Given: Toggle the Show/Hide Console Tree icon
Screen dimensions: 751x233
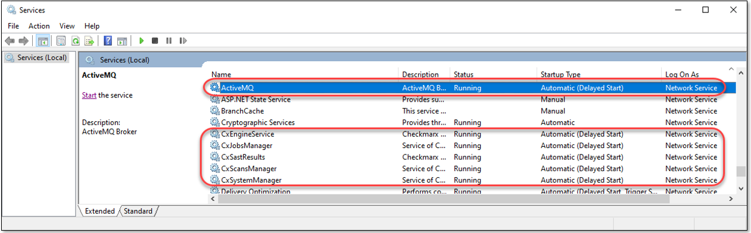Looking at the screenshot, I should [x=43, y=41].
